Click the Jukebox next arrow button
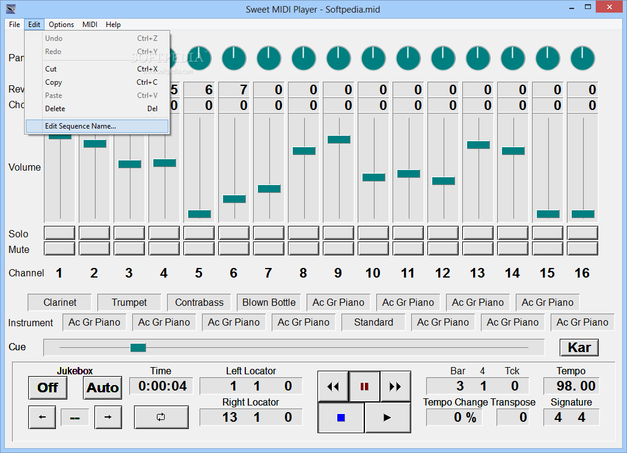Image resolution: width=627 pixels, height=453 pixels. click(x=108, y=417)
